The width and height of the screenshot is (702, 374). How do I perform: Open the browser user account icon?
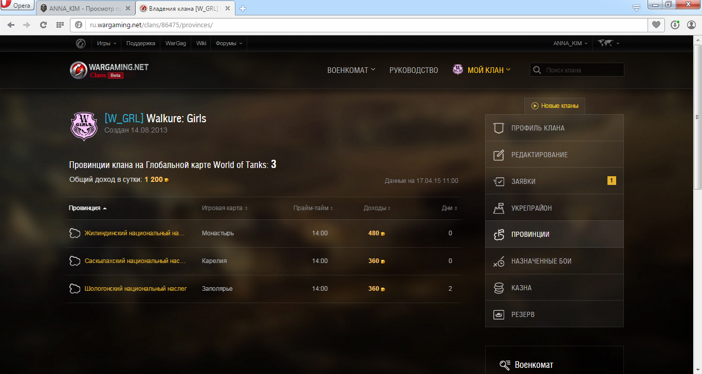(x=691, y=25)
